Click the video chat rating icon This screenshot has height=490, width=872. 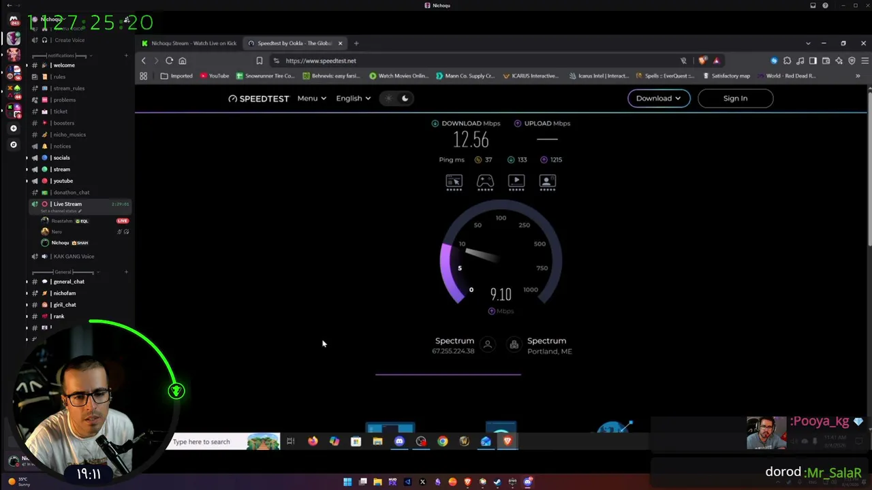pyautogui.click(x=548, y=181)
